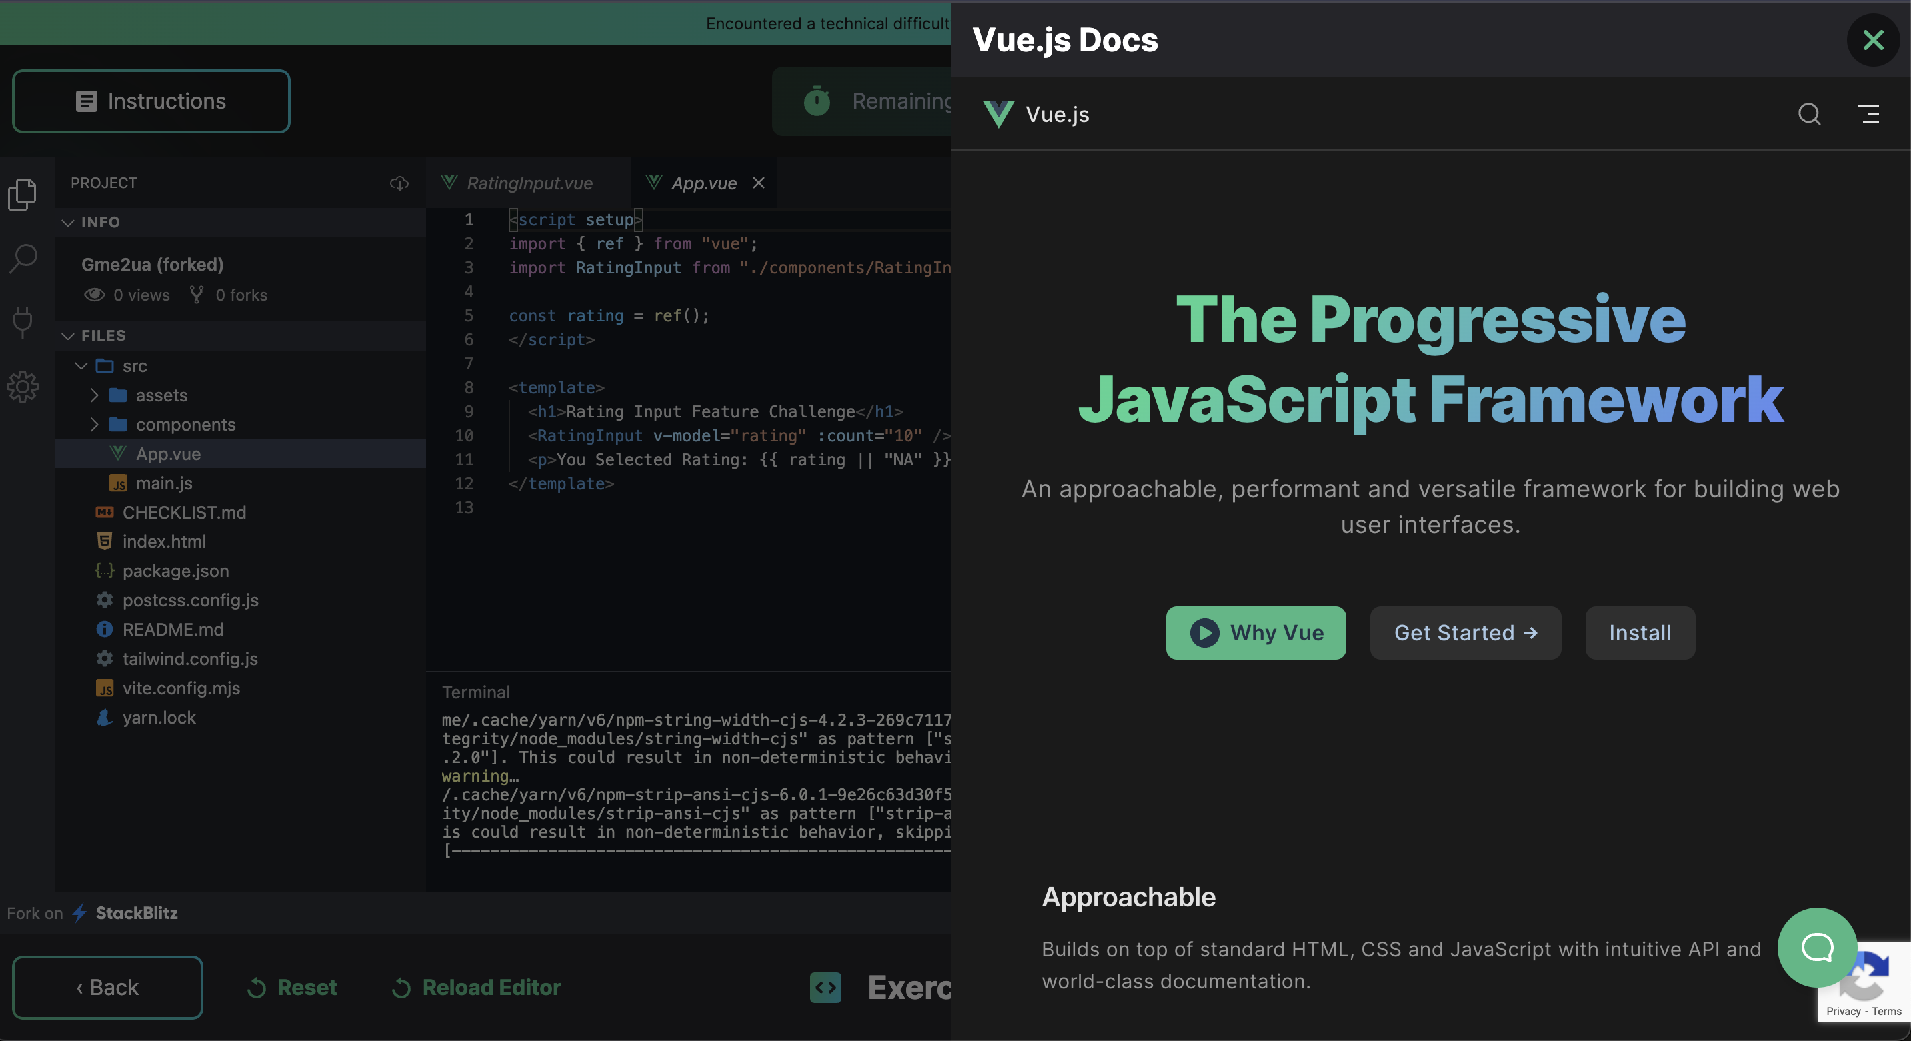
Task: Open package.json file
Action: click(240, 570)
